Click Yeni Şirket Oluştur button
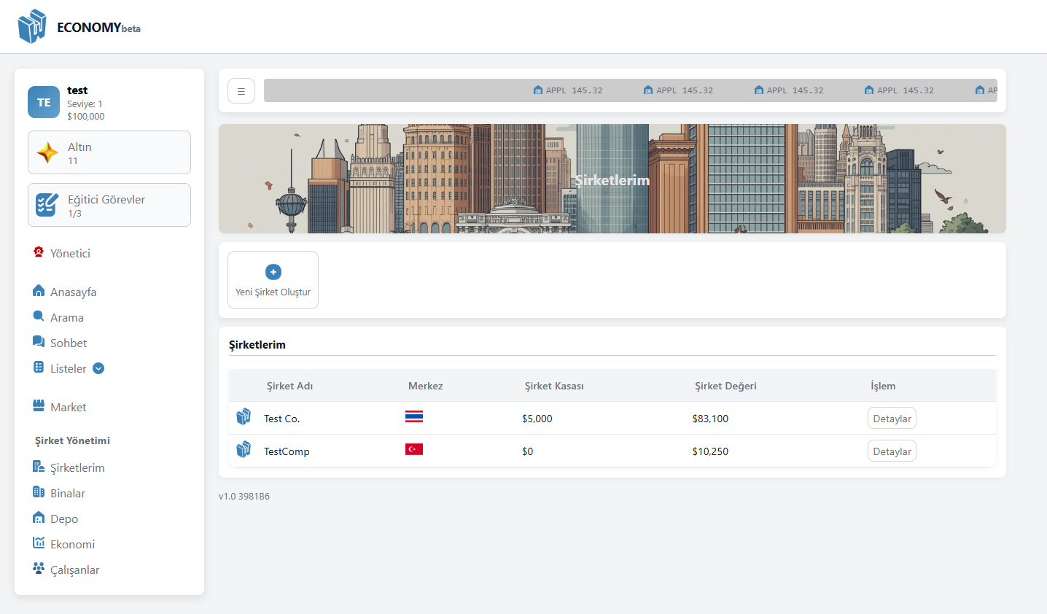The width and height of the screenshot is (1047, 614). click(x=273, y=280)
